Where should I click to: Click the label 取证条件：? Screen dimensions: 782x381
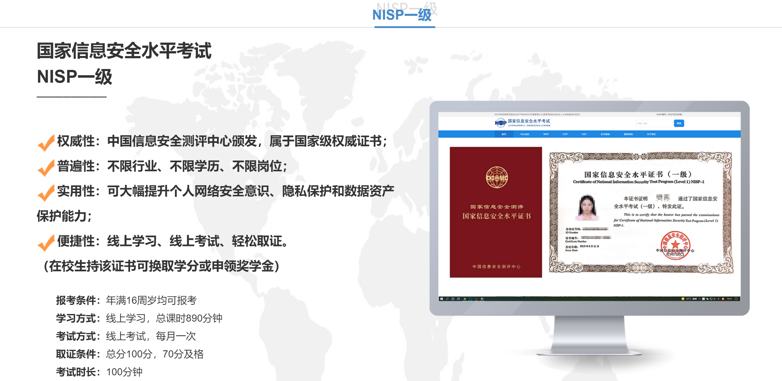[78, 354]
